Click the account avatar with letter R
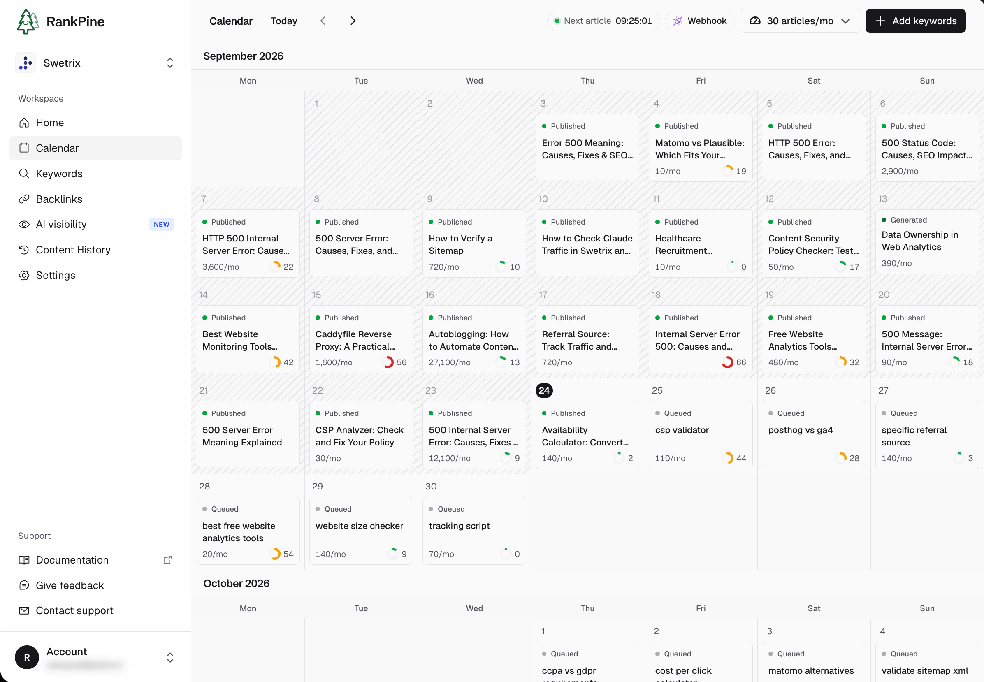The image size is (984, 682). pyautogui.click(x=27, y=657)
